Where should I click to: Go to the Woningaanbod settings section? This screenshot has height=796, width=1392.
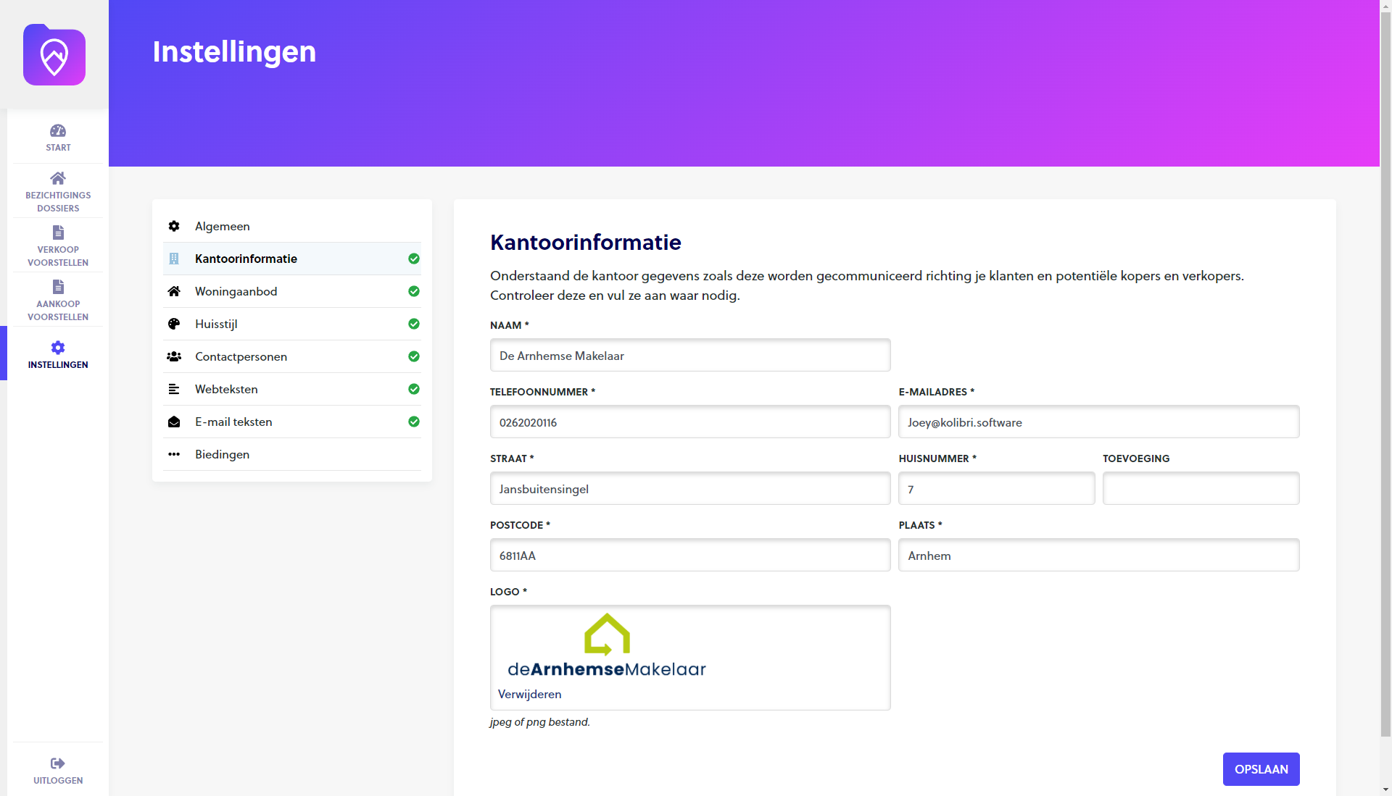click(x=292, y=291)
